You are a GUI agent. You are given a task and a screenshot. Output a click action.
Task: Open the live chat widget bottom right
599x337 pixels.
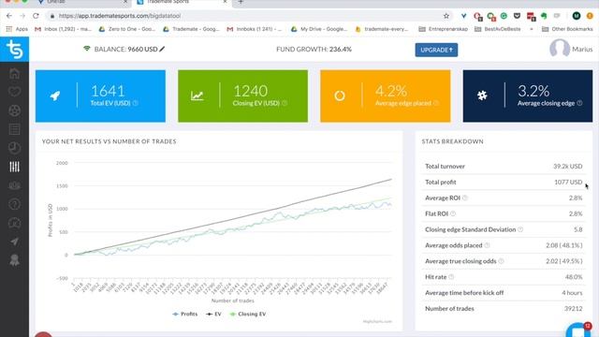578,330
